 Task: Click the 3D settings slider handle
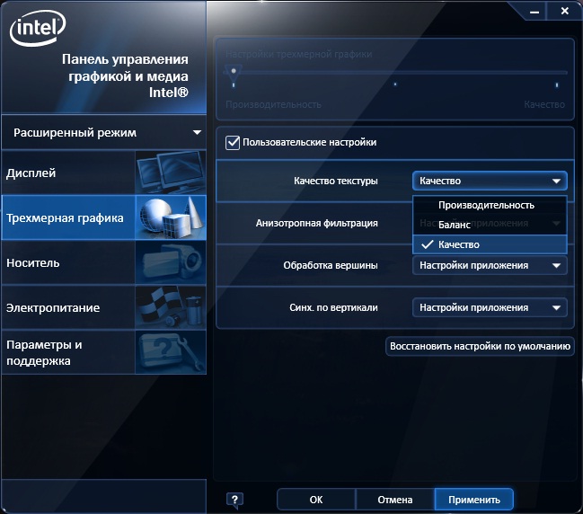pos(234,74)
